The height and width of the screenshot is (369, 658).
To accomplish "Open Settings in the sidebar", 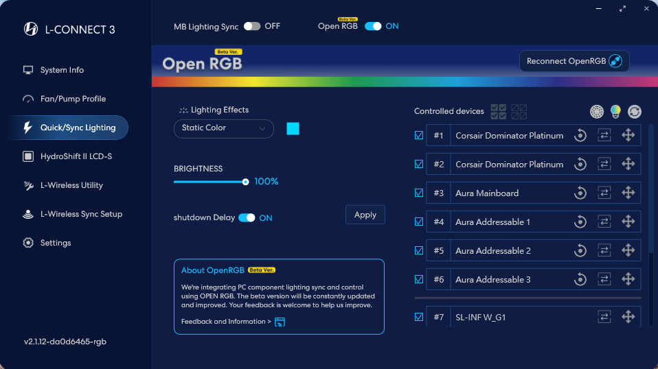I will tap(55, 243).
